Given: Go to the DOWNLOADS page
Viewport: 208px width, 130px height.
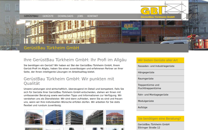Looking at the screenshot, I should pos(66,16).
